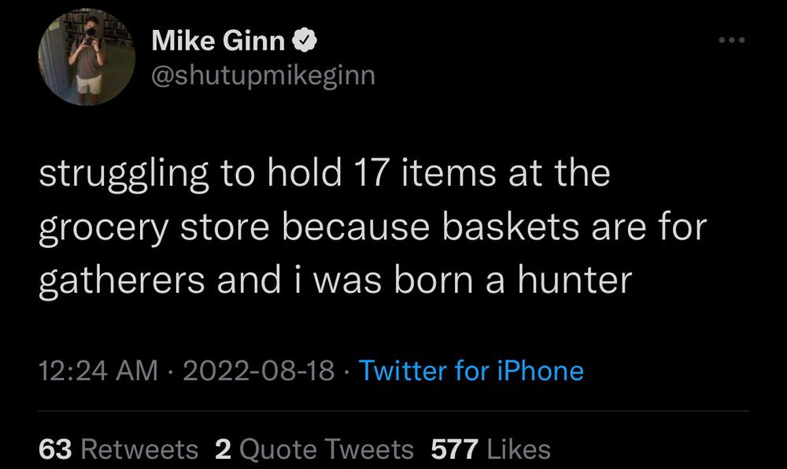Screen dimensions: 787x469
Task: Click the word "gatherers" in the tweet
Action: pyautogui.click(x=122, y=282)
